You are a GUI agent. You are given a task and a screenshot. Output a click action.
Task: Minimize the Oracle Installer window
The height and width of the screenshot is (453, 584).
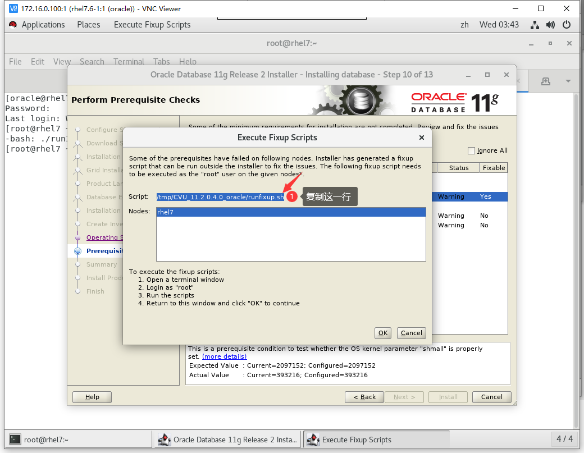click(x=468, y=75)
